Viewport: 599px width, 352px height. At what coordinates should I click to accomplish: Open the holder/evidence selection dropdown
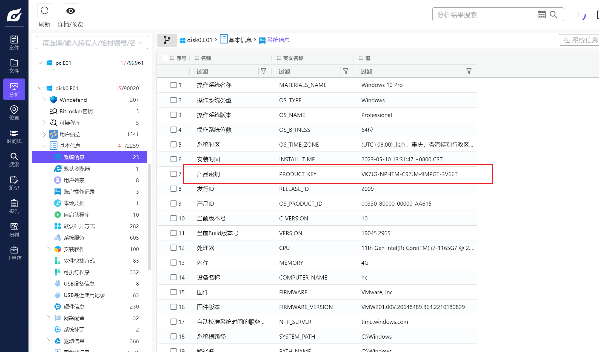[x=92, y=43]
